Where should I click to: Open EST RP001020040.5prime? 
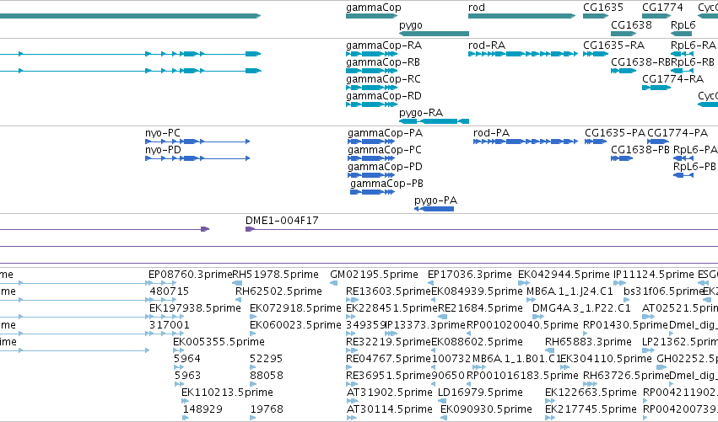[x=522, y=325]
